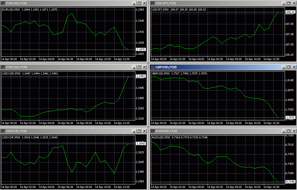Image resolution: width=297 pixels, height=190 pixels.
Task: Click the USDJPY OHLC info line
Action: pos(179,9)
